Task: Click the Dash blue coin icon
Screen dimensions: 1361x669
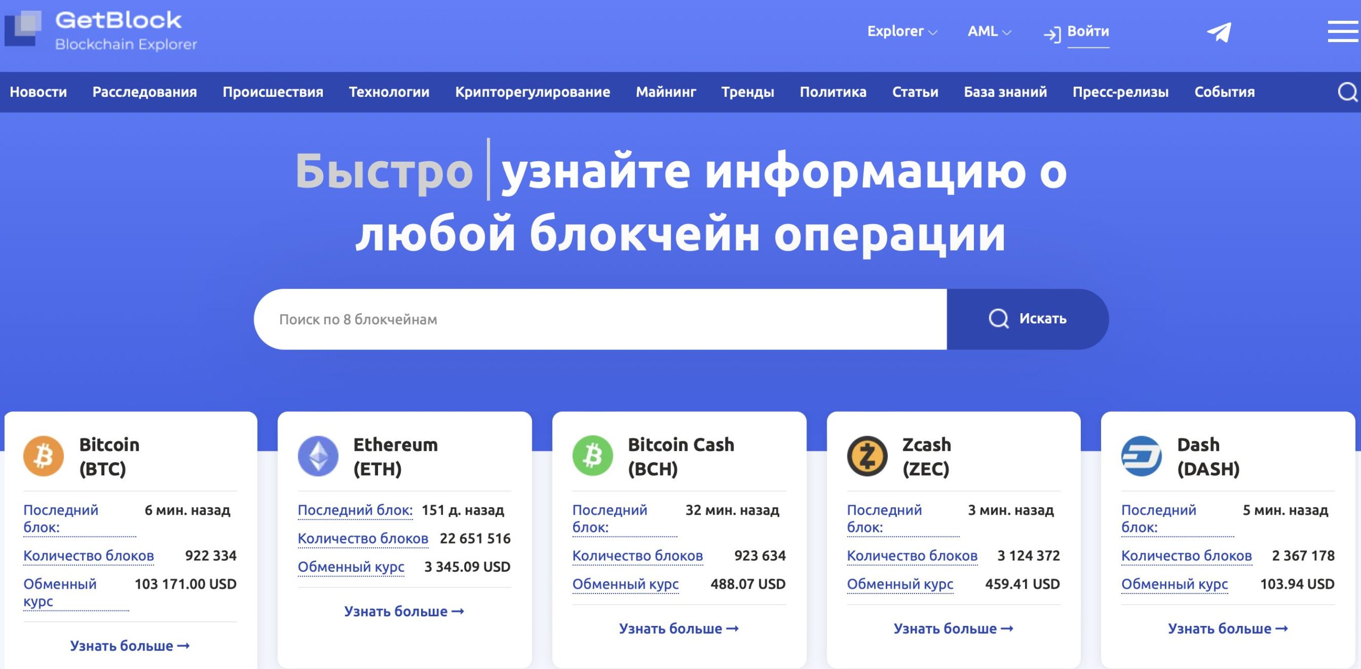Action: click(x=1141, y=456)
